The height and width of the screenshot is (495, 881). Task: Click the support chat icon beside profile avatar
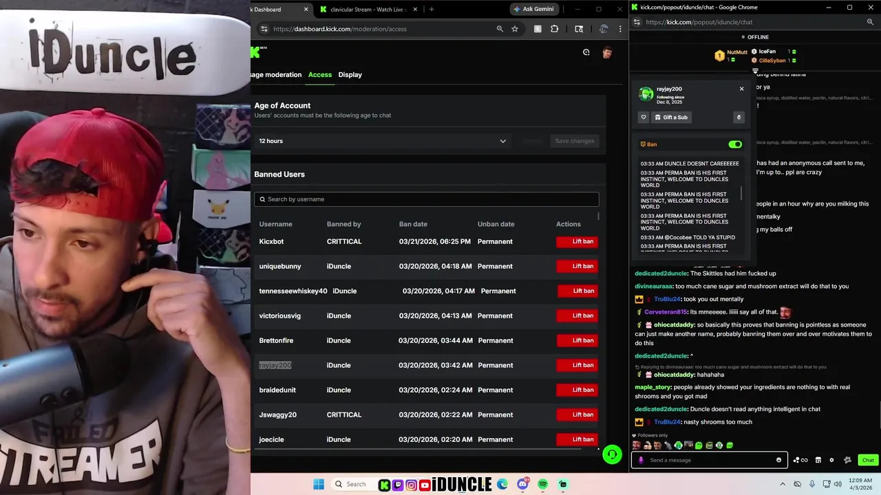point(586,52)
